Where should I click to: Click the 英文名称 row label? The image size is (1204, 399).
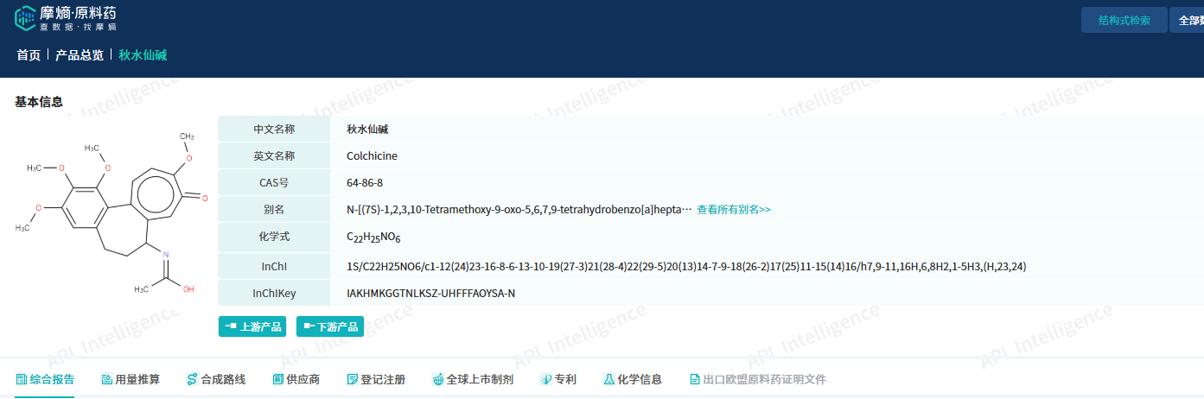274,155
